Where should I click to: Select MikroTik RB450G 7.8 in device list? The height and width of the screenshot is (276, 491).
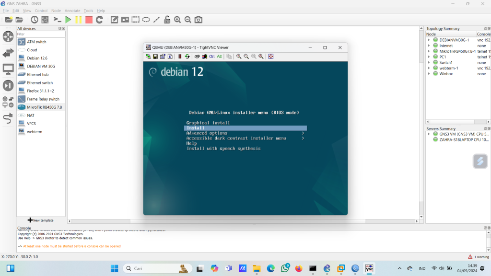pyautogui.click(x=44, y=107)
